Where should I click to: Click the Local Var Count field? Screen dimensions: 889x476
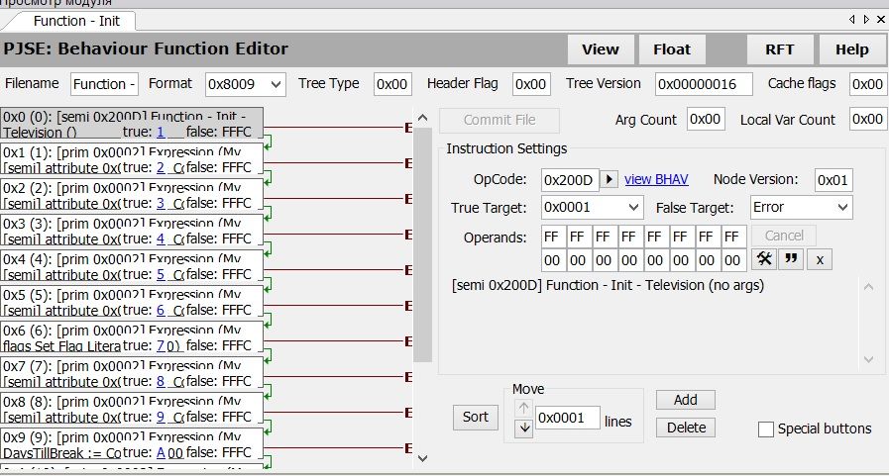pyautogui.click(x=867, y=119)
